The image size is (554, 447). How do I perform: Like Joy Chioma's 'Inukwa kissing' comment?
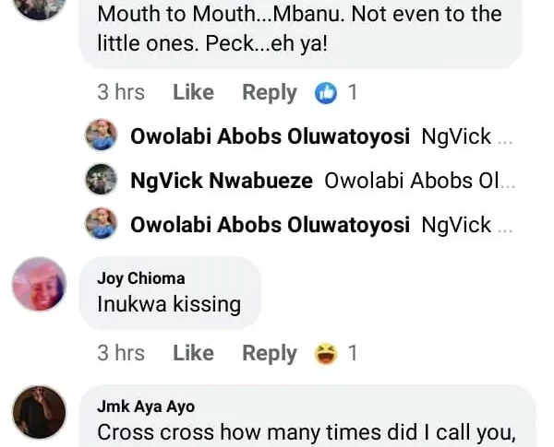193,353
